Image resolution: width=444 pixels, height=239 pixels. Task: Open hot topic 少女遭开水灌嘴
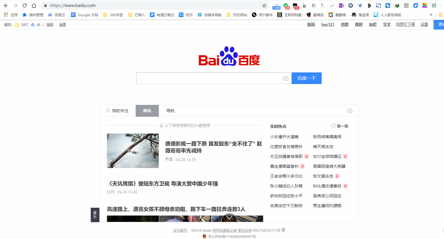pos(284,137)
